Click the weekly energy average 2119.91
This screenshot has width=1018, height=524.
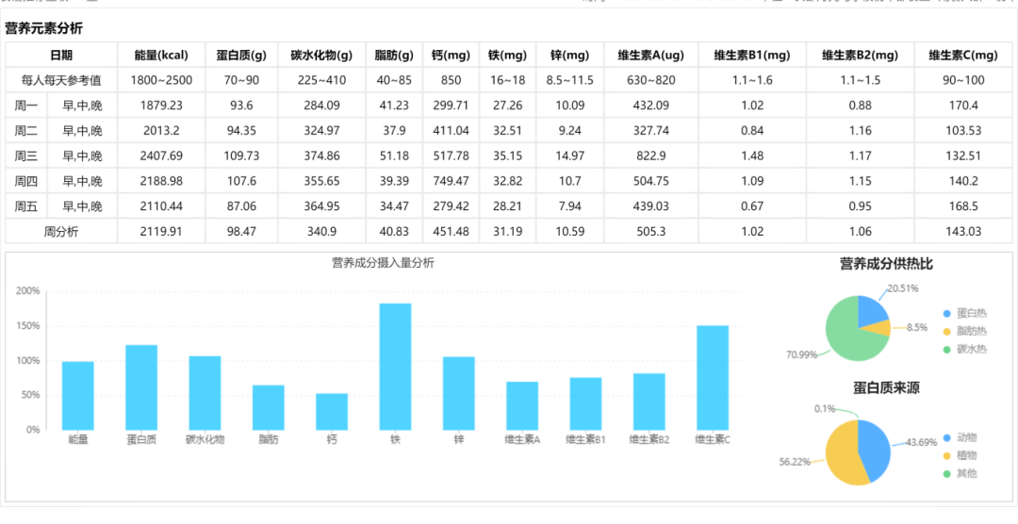(x=161, y=231)
